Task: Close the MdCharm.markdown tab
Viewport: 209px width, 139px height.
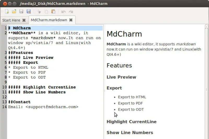Action: point(71,20)
